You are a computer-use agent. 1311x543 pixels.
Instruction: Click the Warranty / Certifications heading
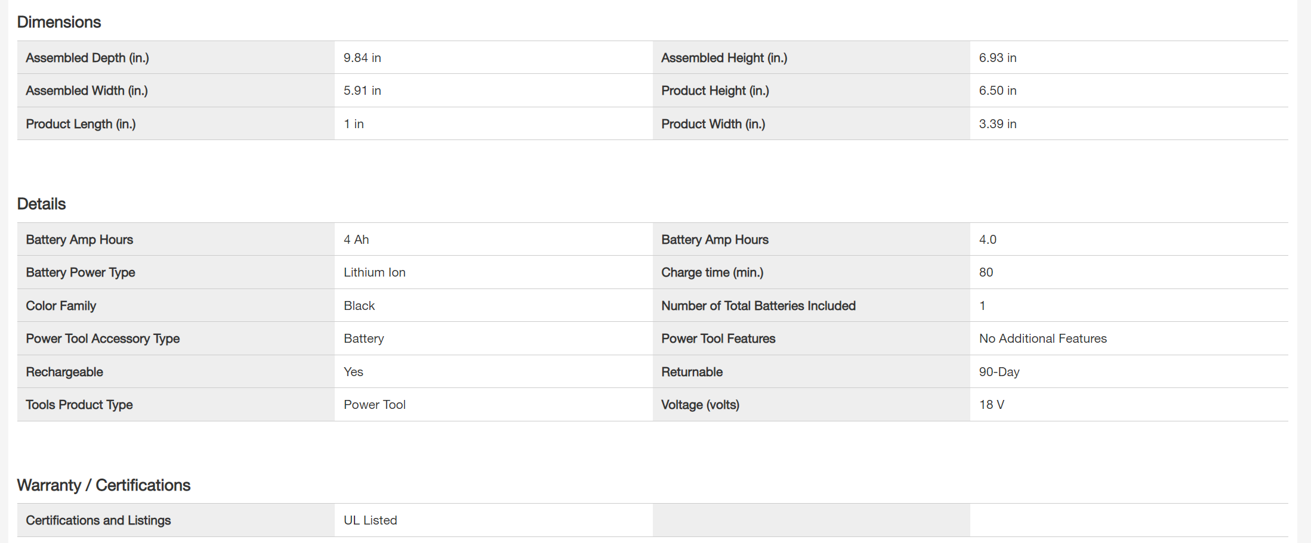coord(103,485)
